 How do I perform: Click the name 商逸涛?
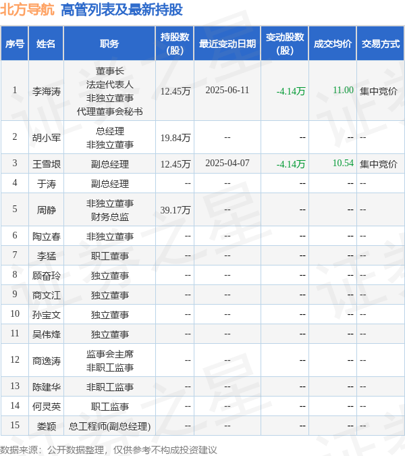(x=47, y=361)
